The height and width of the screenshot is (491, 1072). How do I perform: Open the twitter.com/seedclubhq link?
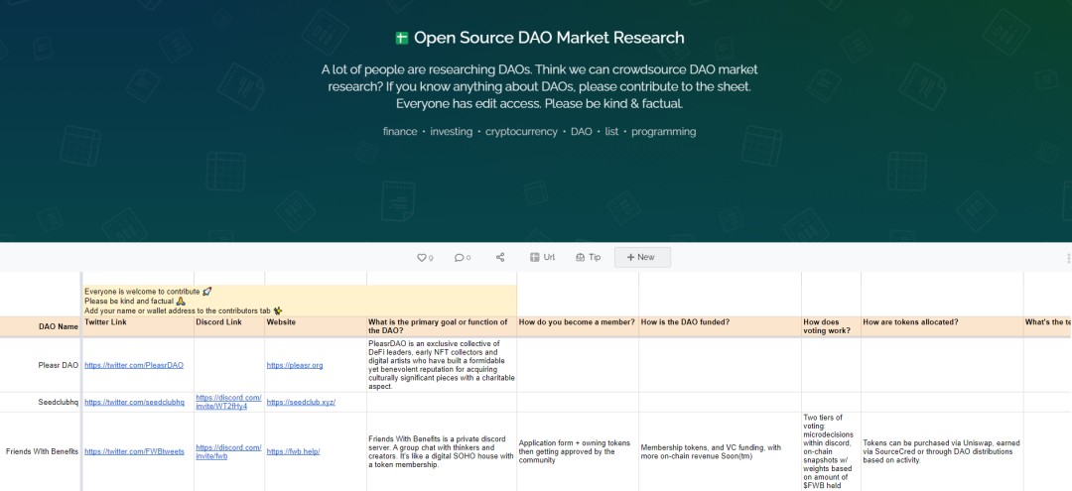135,403
